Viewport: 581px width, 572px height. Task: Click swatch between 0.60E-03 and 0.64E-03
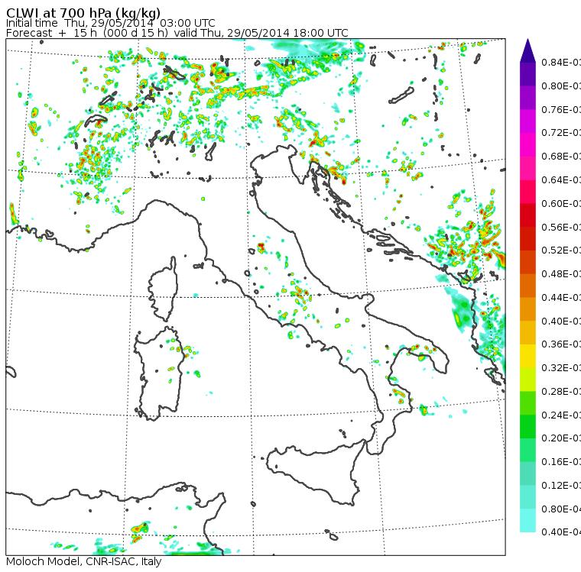click(x=527, y=192)
